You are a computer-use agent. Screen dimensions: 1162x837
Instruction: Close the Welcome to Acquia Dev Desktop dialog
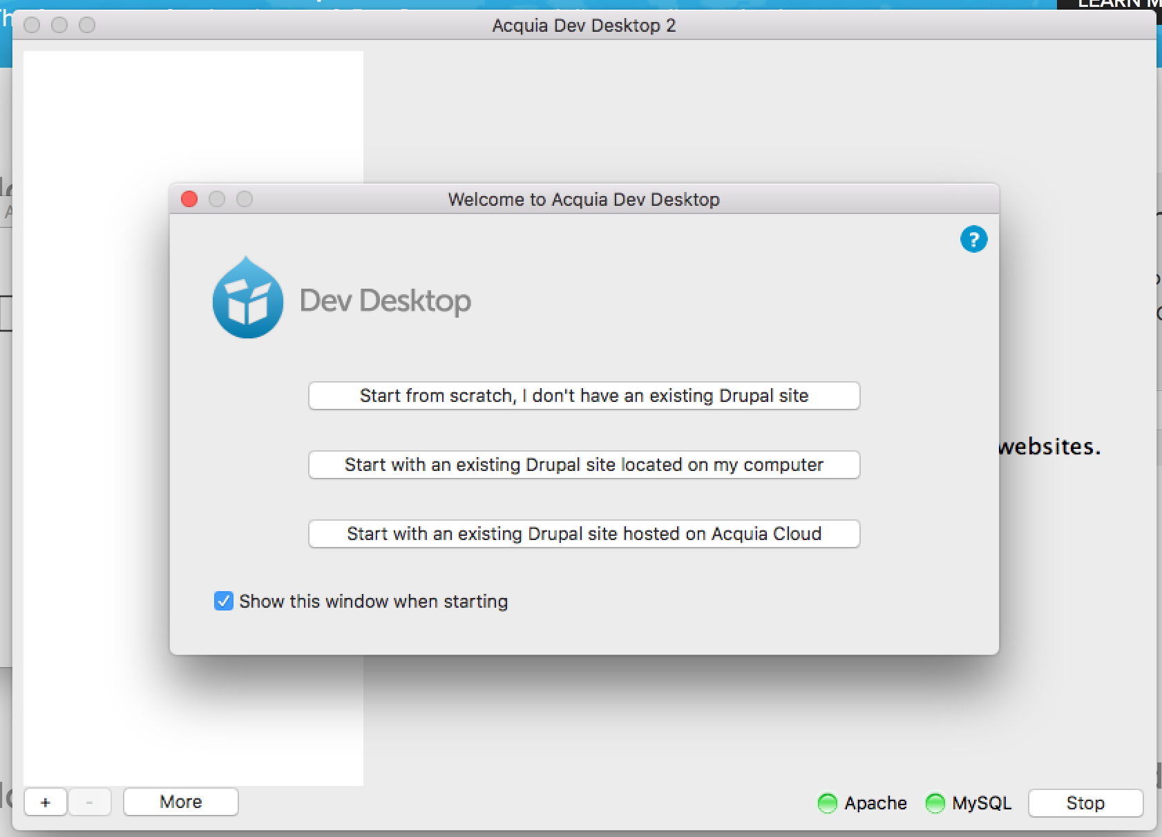(x=189, y=199)
